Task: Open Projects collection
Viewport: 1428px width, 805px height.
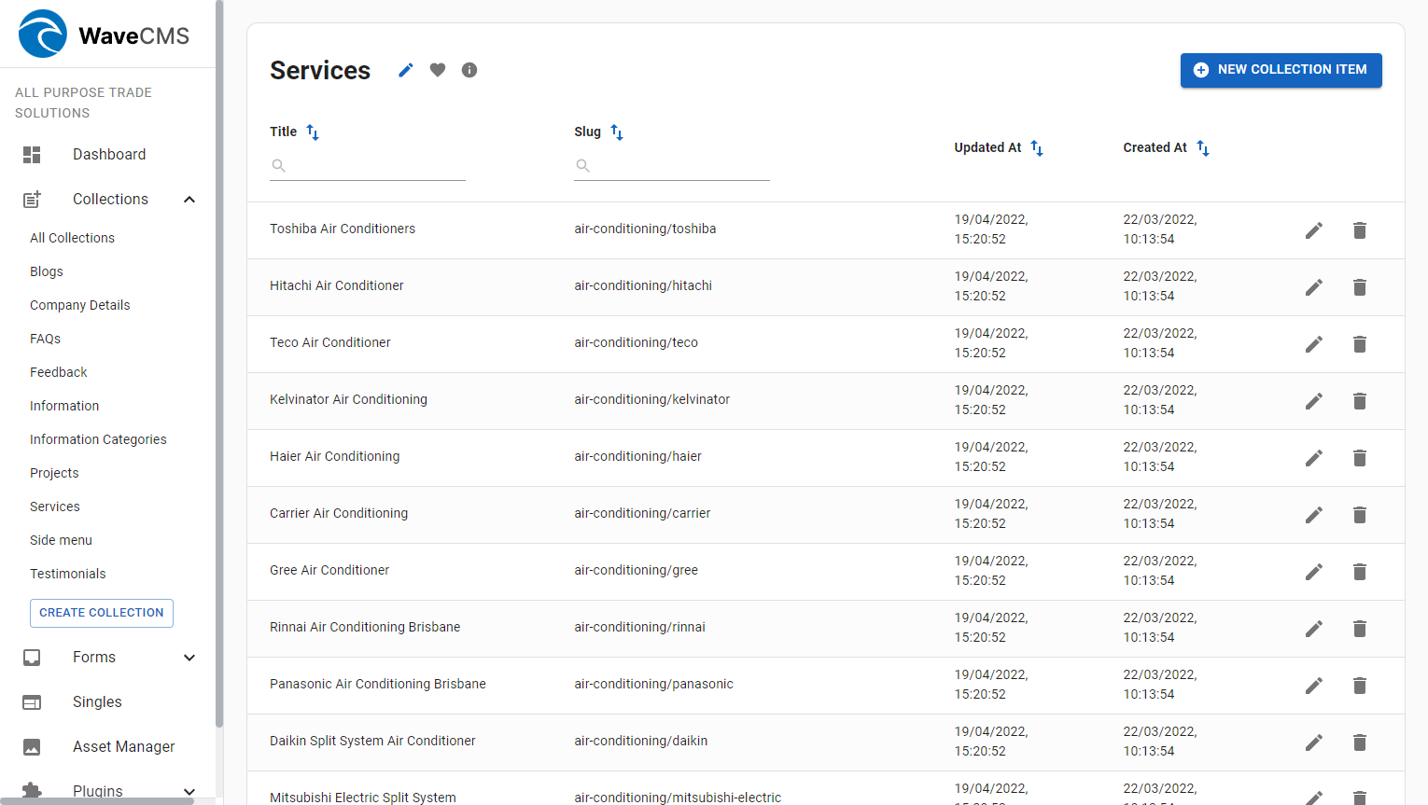Action: point(54,473)
